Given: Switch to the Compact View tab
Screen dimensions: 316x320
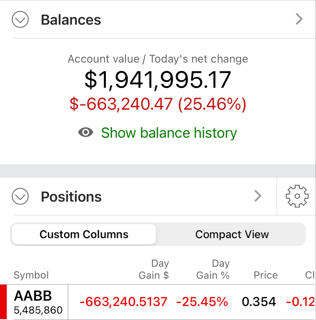Looking at the screenshot, I should (x=232, y=234).
